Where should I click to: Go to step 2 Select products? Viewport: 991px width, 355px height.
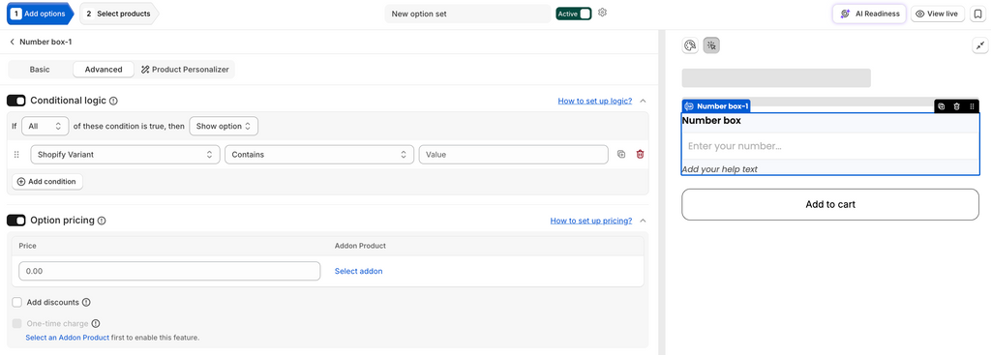[119, 14]
